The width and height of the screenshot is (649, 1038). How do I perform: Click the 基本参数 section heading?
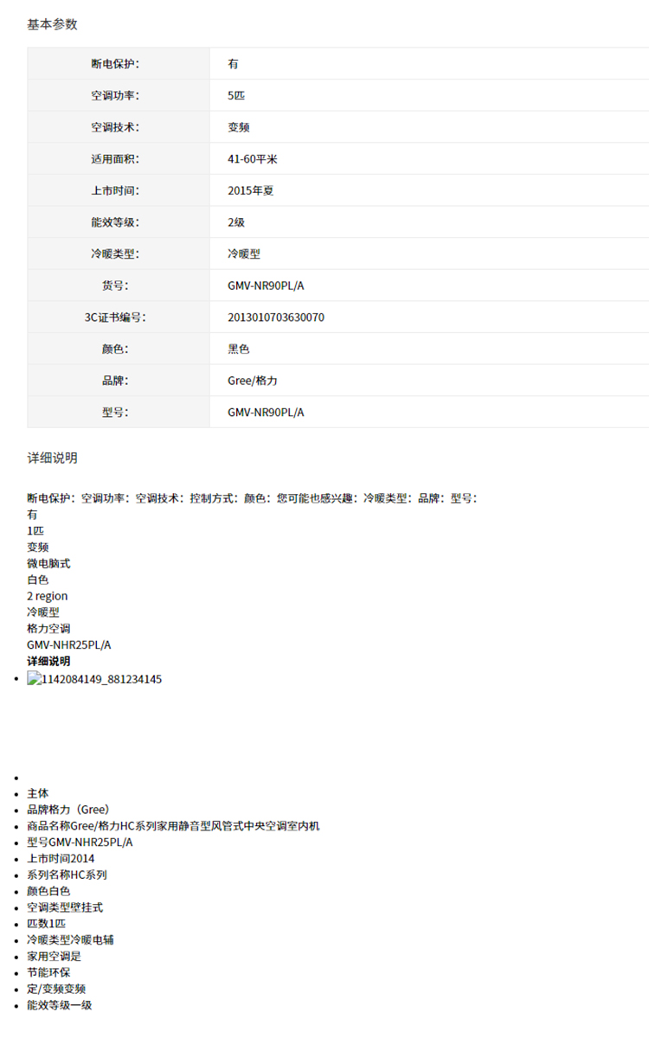pos(52,24)
